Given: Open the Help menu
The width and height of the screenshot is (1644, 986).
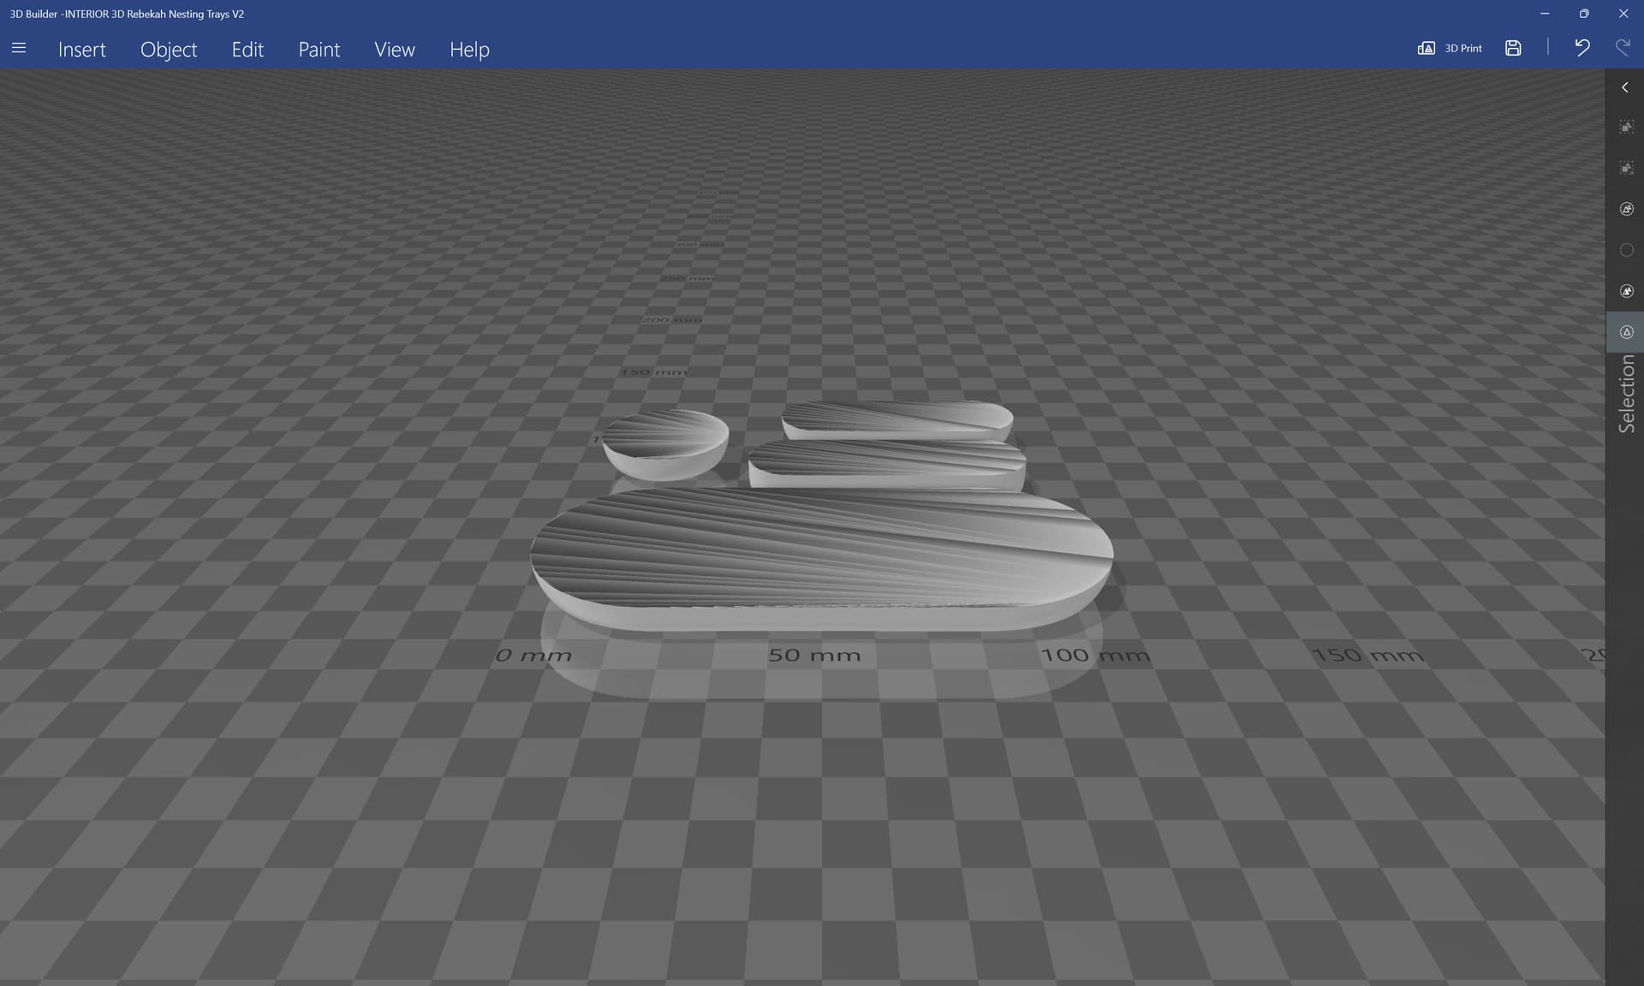Looking at the screenshot, I should 469,50.
